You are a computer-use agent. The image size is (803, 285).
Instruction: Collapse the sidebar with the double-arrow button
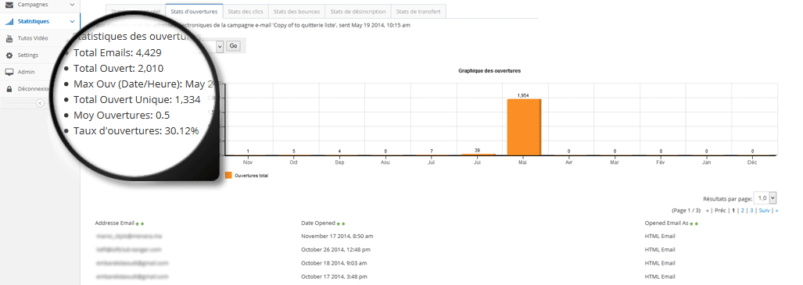click(x=40, y=103)
